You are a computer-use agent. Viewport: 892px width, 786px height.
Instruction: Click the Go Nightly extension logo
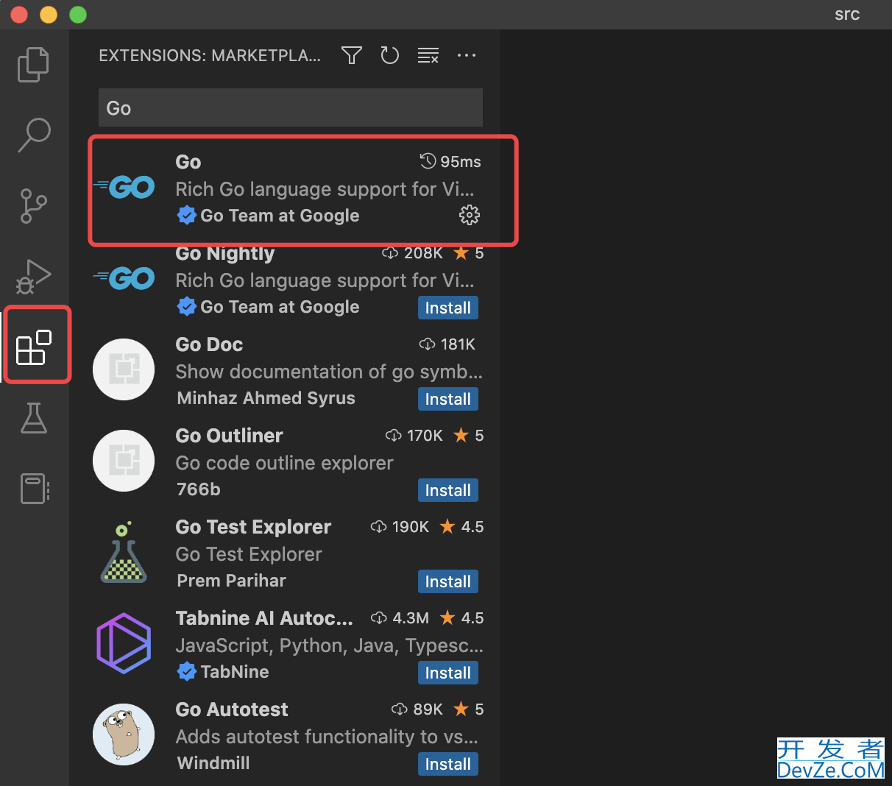click(x=124, y=278)
